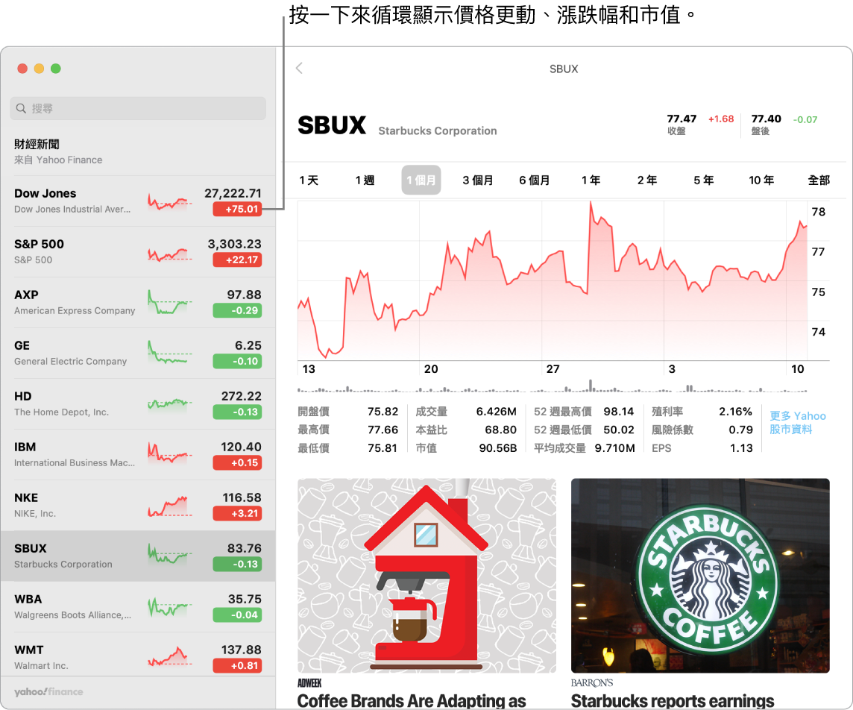This screenshot has width=853, height=710.
Task: Switch chart range to 1 週
Action: 365,180
